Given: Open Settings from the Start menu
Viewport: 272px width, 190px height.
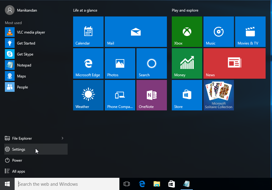Looking at the screenshot, I should coord(36,149).
